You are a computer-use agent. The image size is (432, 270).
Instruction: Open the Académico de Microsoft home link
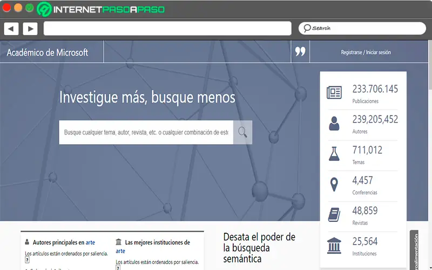[48, 52]
